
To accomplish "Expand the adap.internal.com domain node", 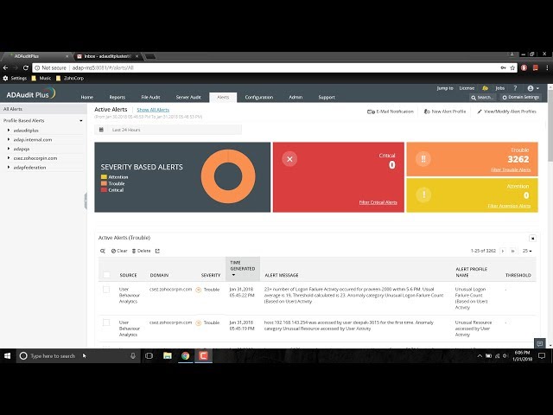I will (x=9, y=139).
